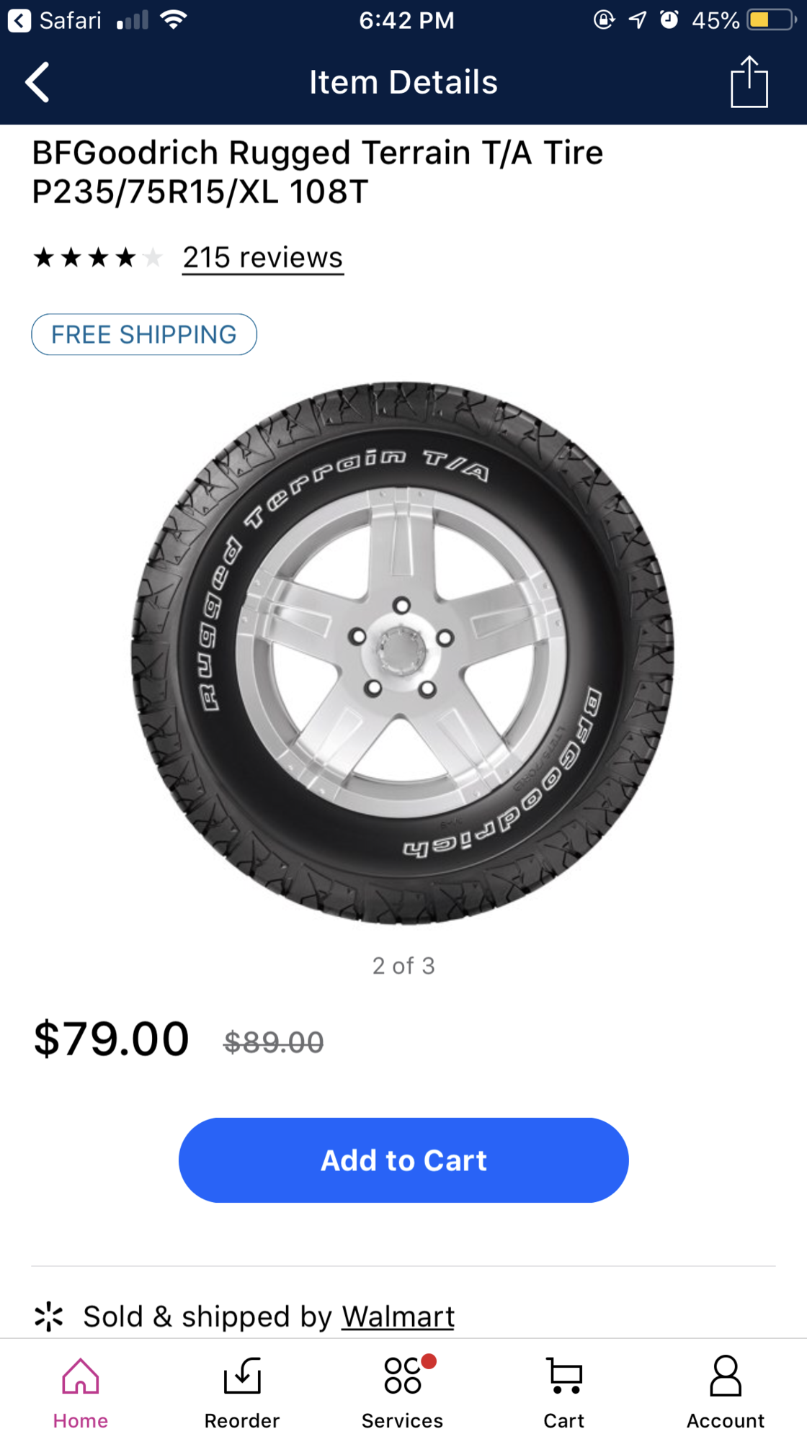Go to the Cart tab
Screen dimensions: 807x1434
[564, 1392]
